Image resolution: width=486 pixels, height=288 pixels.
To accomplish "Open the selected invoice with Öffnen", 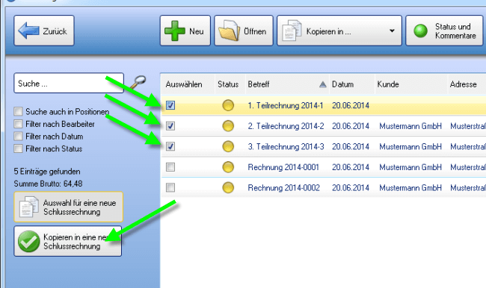I will coord(244,31).
